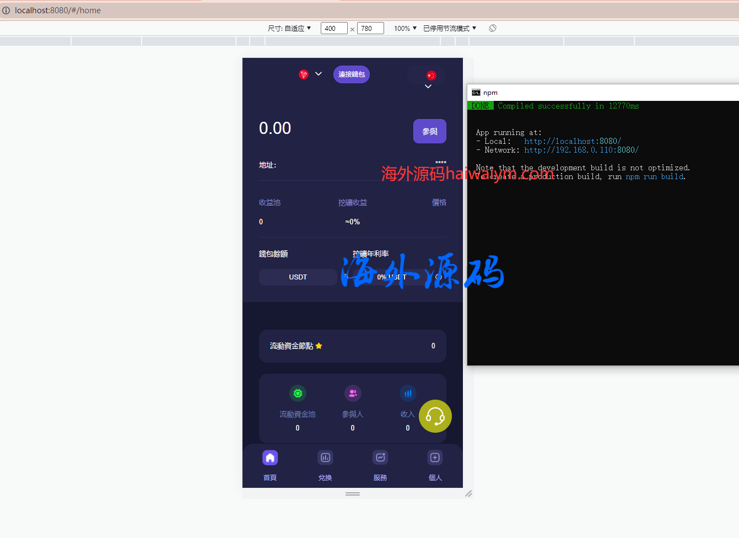Select the 首頁 home icon
The height and width of the screenshot is (538, 739).
click(270, 458)
